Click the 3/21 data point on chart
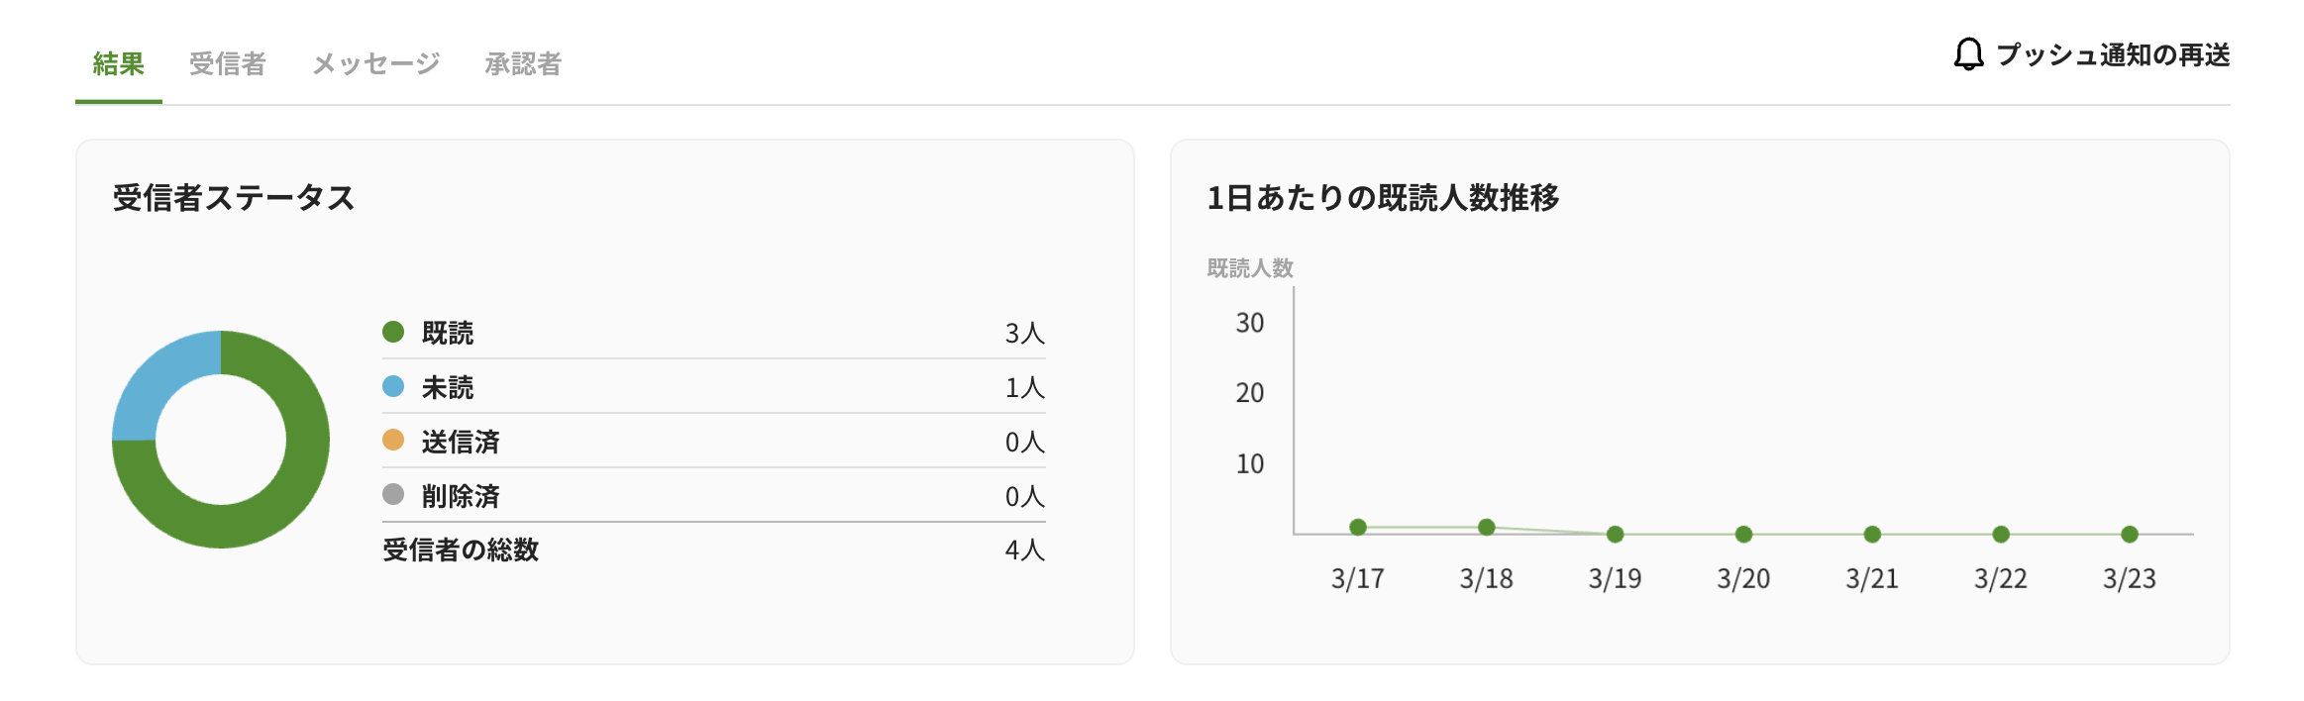 [x=1872, y=535]
